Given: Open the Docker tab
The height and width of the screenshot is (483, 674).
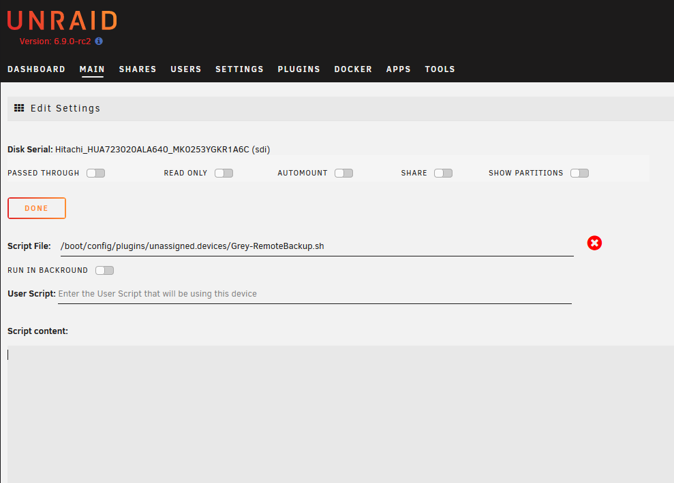Looking at the screenshot, I should [x=353, y=69].
